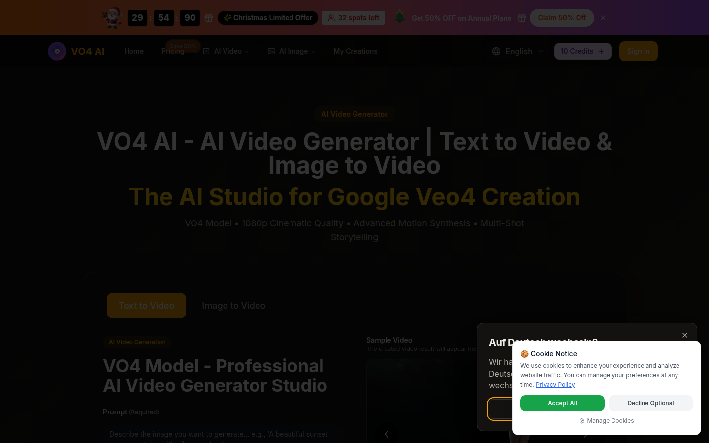Select the Text to Video tab
The height and width of the screenshot is (443, 709).
146,305
